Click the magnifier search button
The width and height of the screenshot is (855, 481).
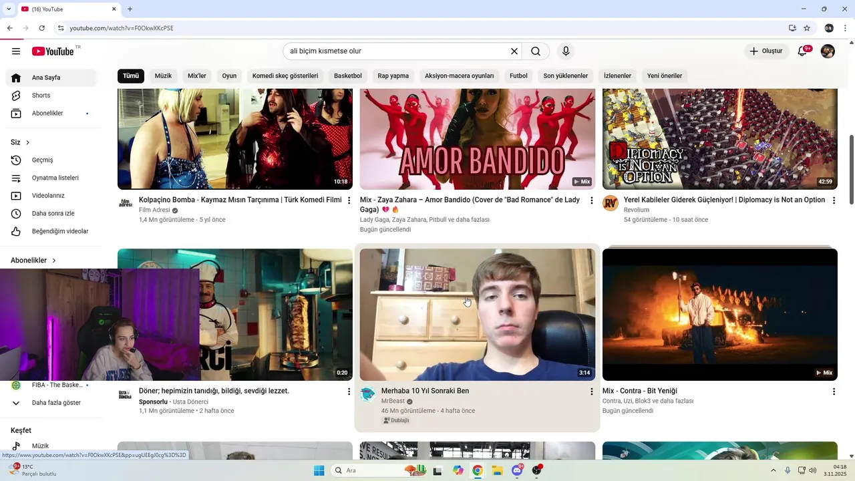[x=536, y=51]
